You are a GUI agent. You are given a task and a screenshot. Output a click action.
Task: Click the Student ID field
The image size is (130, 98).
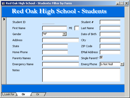[48, 22]
